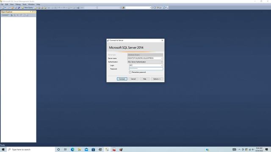Click the taskbar clock showing 9:44 AM
The height and width of the screenshot is (152, 271).
click(x=259, y=149)
